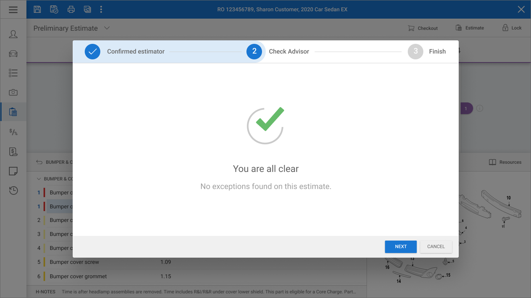Click the Lock toolbar button

coord(512,28)
